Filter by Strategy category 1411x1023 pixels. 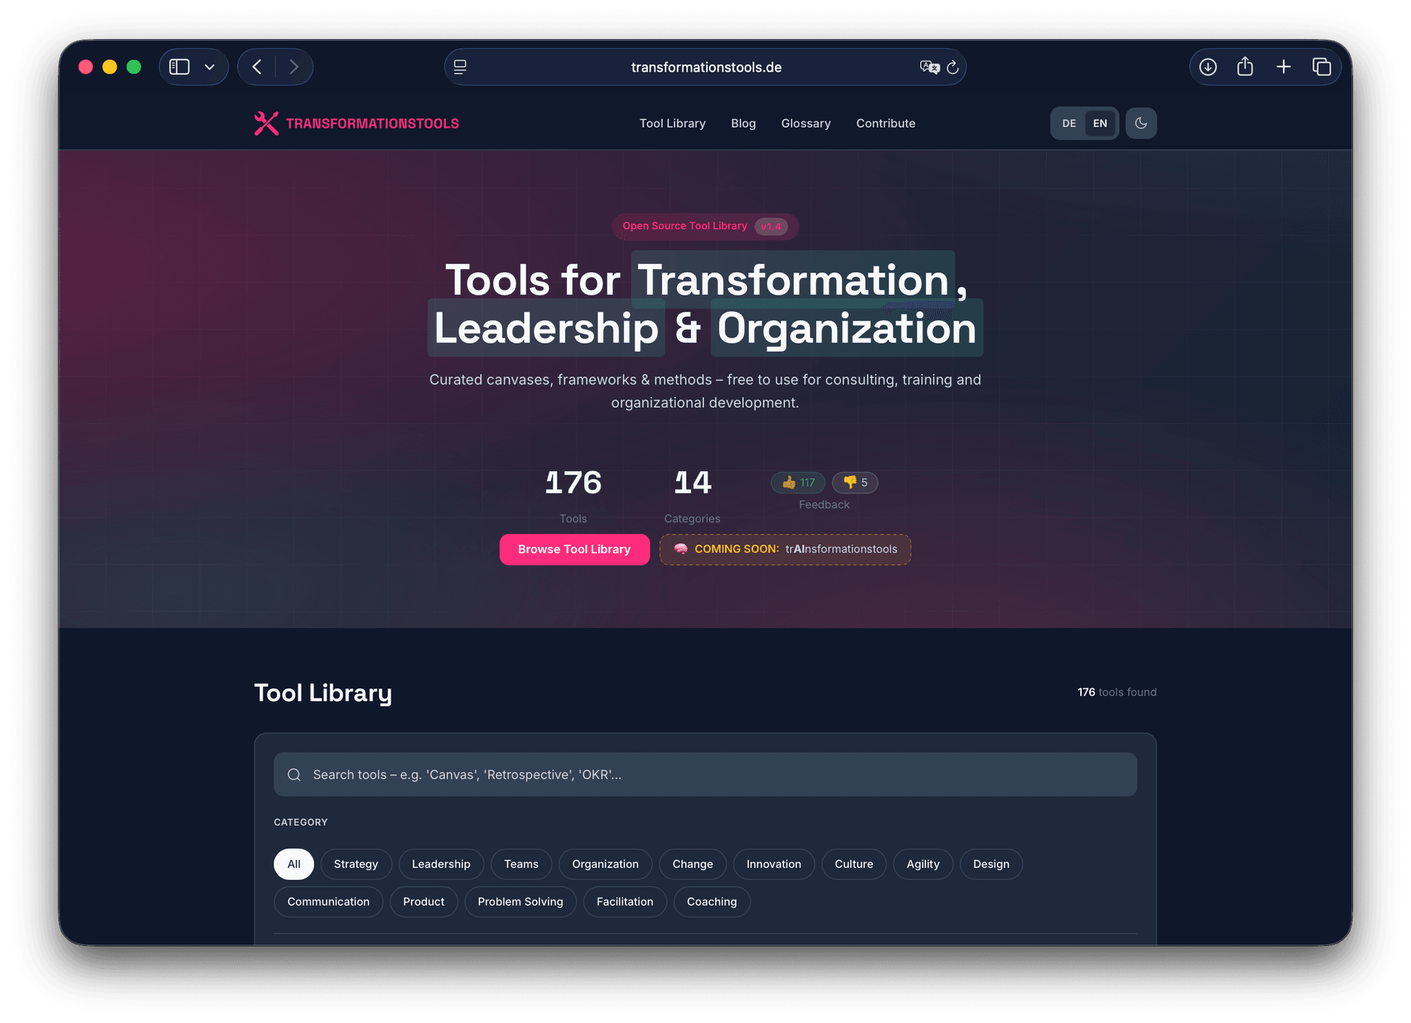pos(356,864)
